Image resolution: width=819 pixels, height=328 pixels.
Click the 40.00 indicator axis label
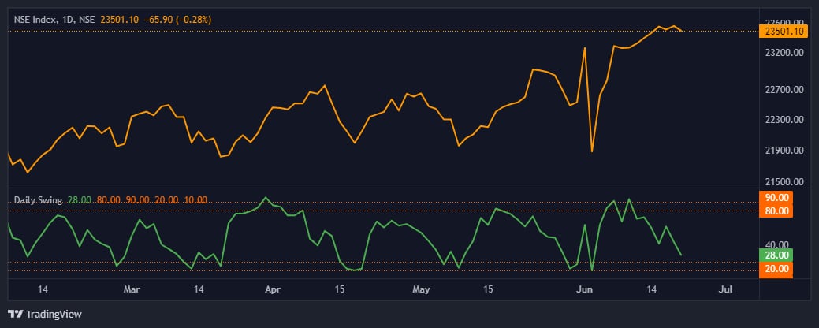point(777,244)
